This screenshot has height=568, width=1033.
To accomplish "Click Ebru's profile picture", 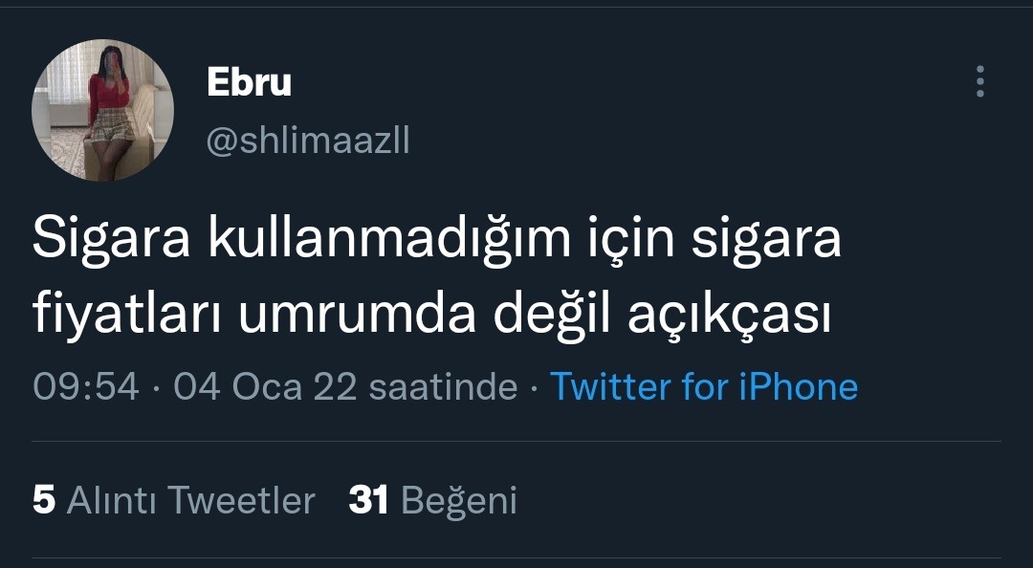I will 102,110.
